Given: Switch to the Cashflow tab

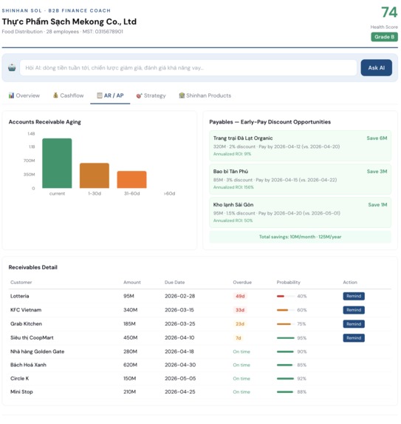Looking at the screenshot, I should pos(68,95).
